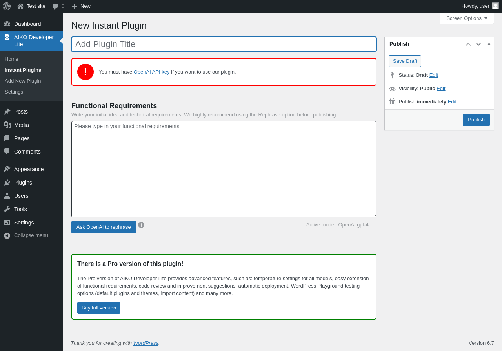Click the Appearance paintbrush icon

coord(7,169)
